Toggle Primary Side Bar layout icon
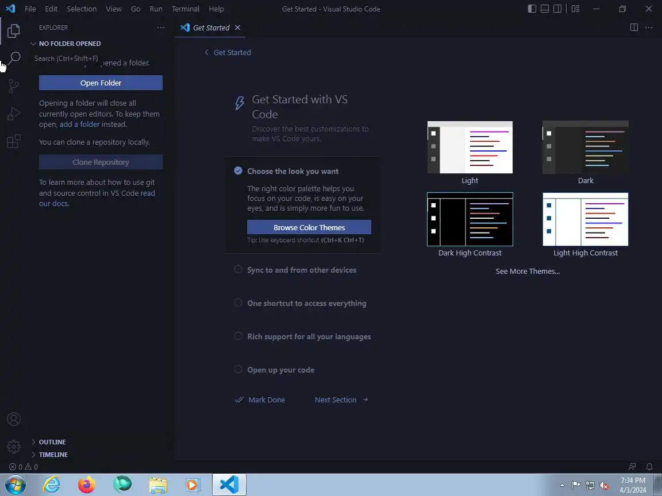 pyautogui.click(x=532, y=9)
